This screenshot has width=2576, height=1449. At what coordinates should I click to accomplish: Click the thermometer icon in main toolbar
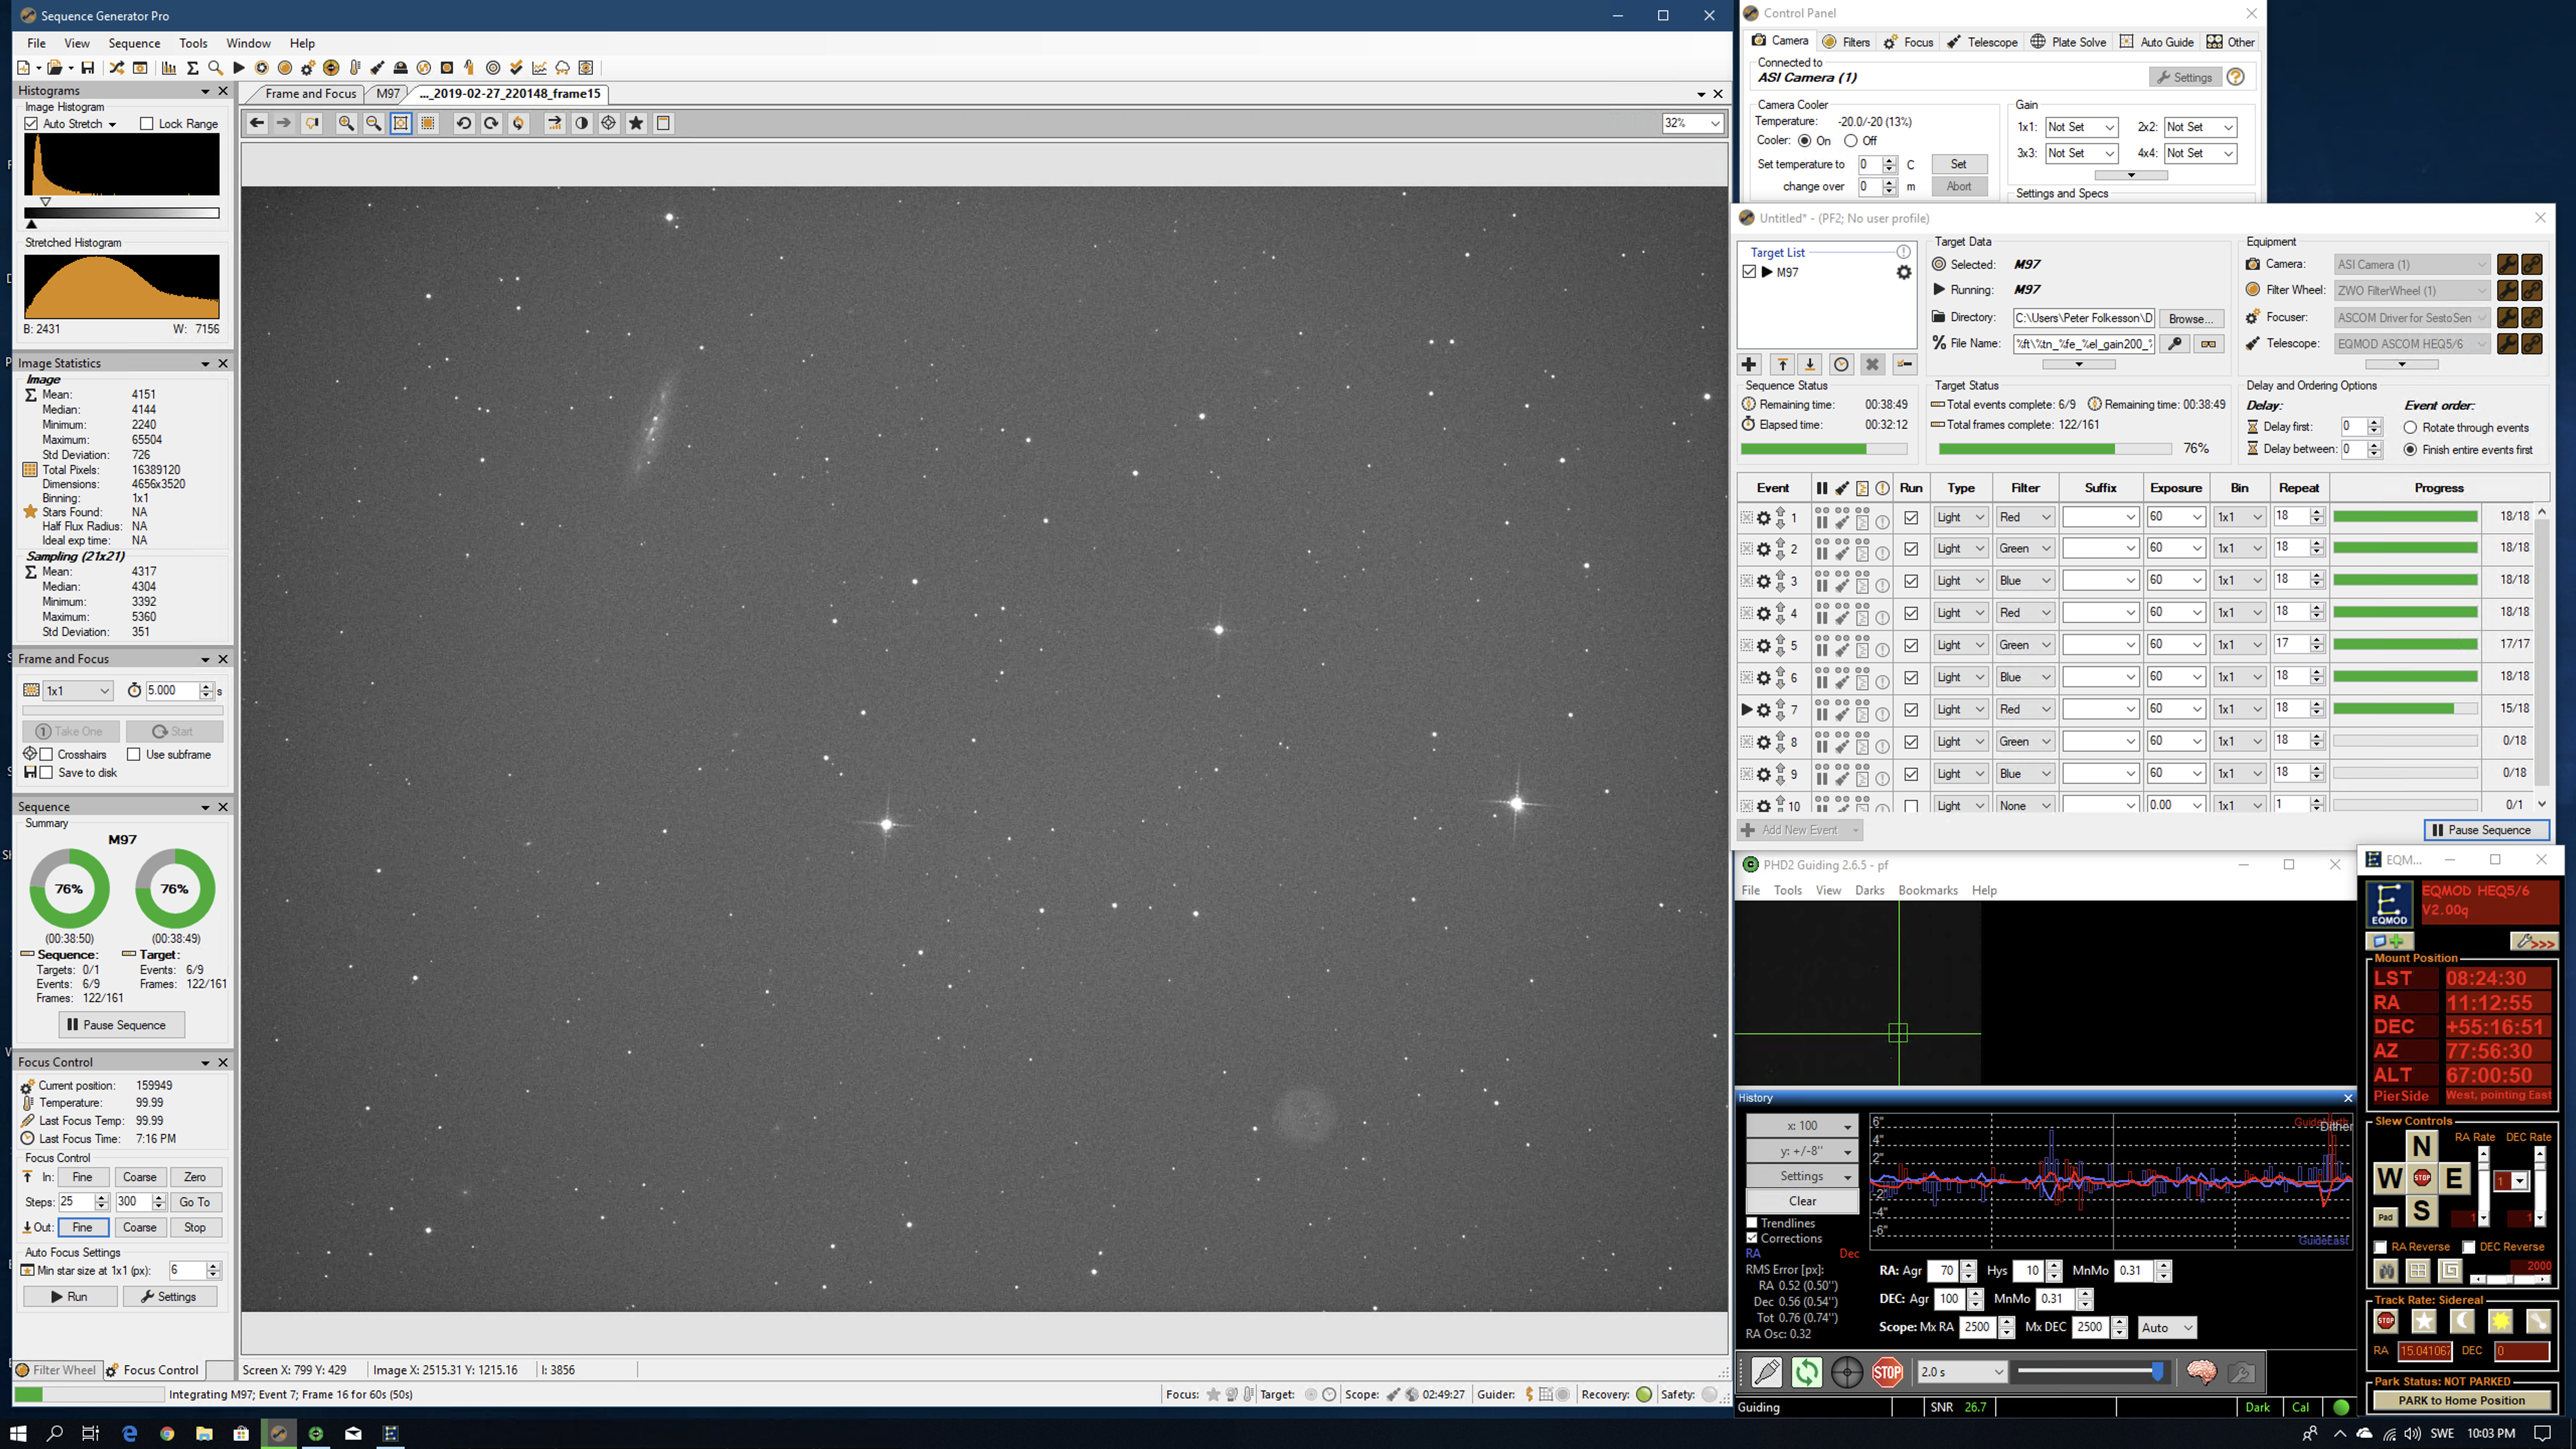(x=354, y=68)
